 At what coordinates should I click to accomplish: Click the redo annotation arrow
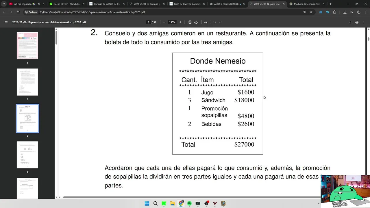[221, 22]
